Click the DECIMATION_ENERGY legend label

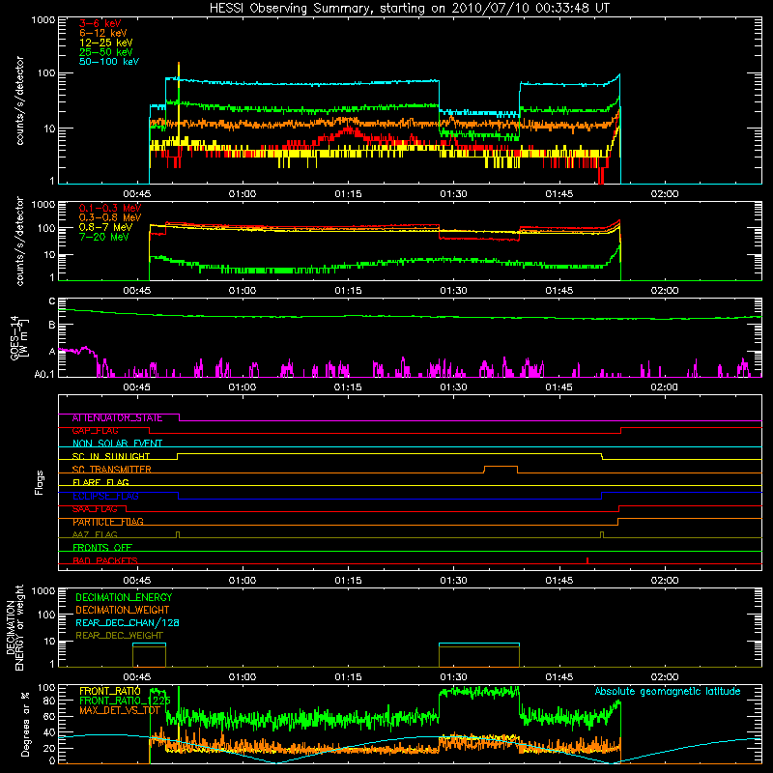pos(124,597)
